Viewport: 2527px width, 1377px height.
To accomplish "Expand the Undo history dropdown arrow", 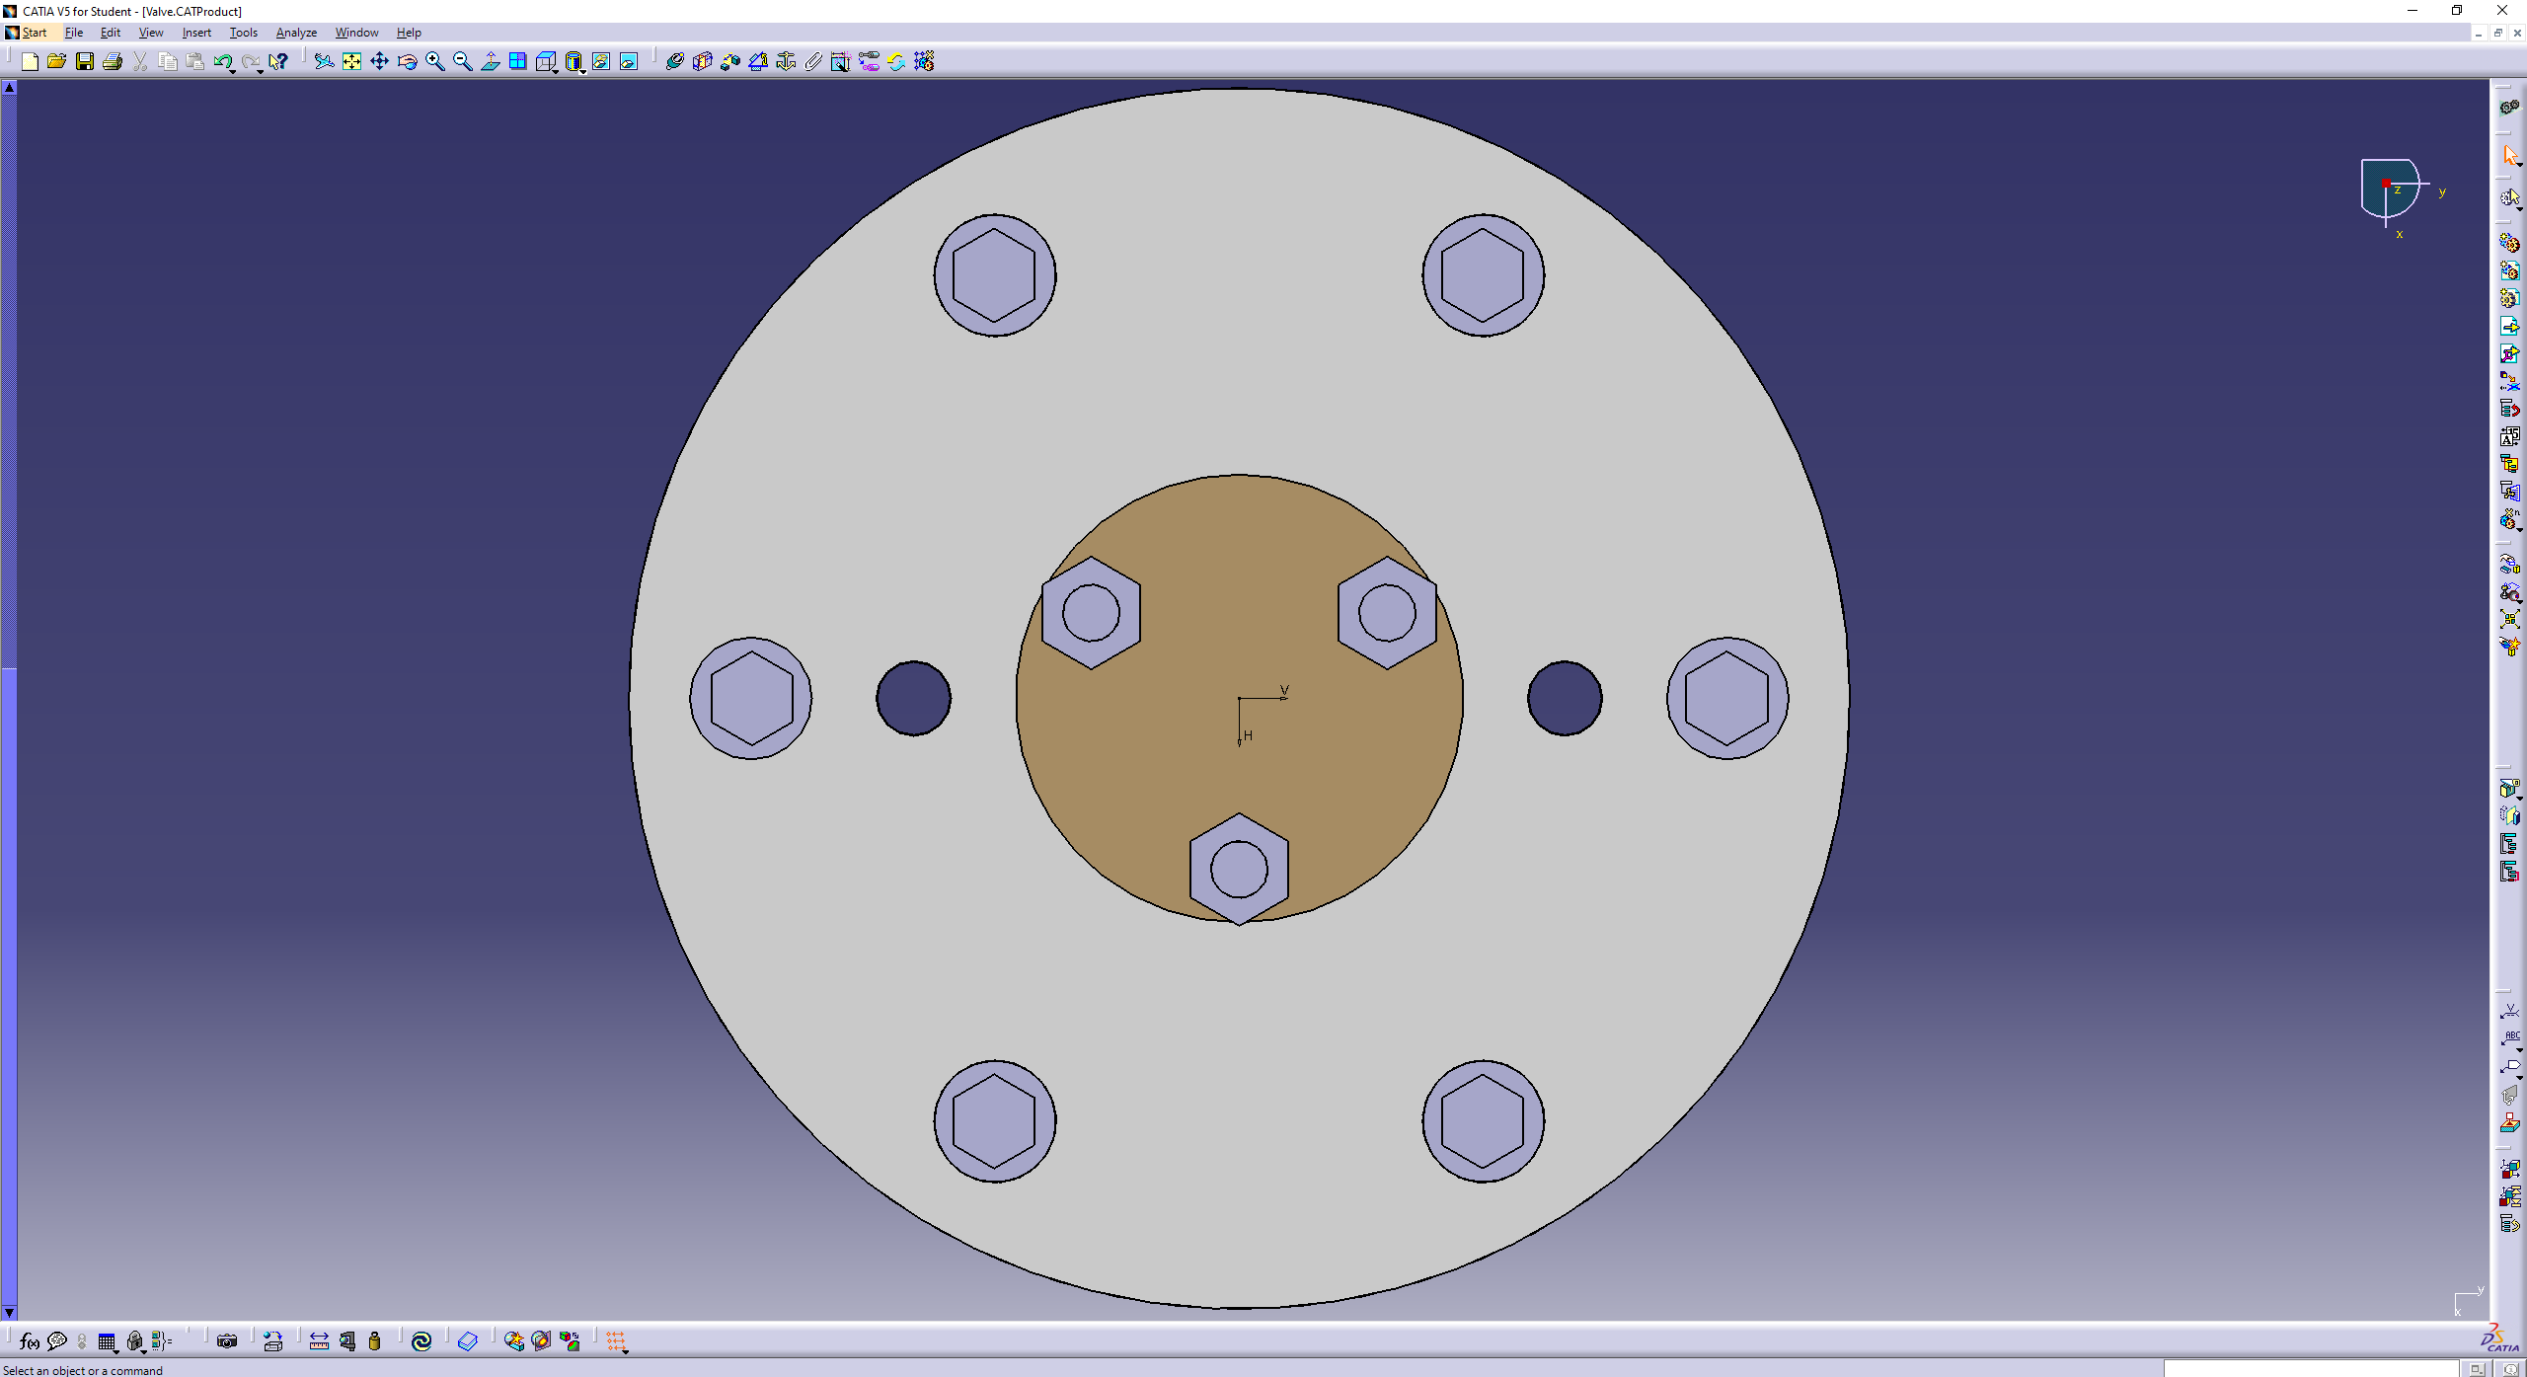I will click(232, 71).
